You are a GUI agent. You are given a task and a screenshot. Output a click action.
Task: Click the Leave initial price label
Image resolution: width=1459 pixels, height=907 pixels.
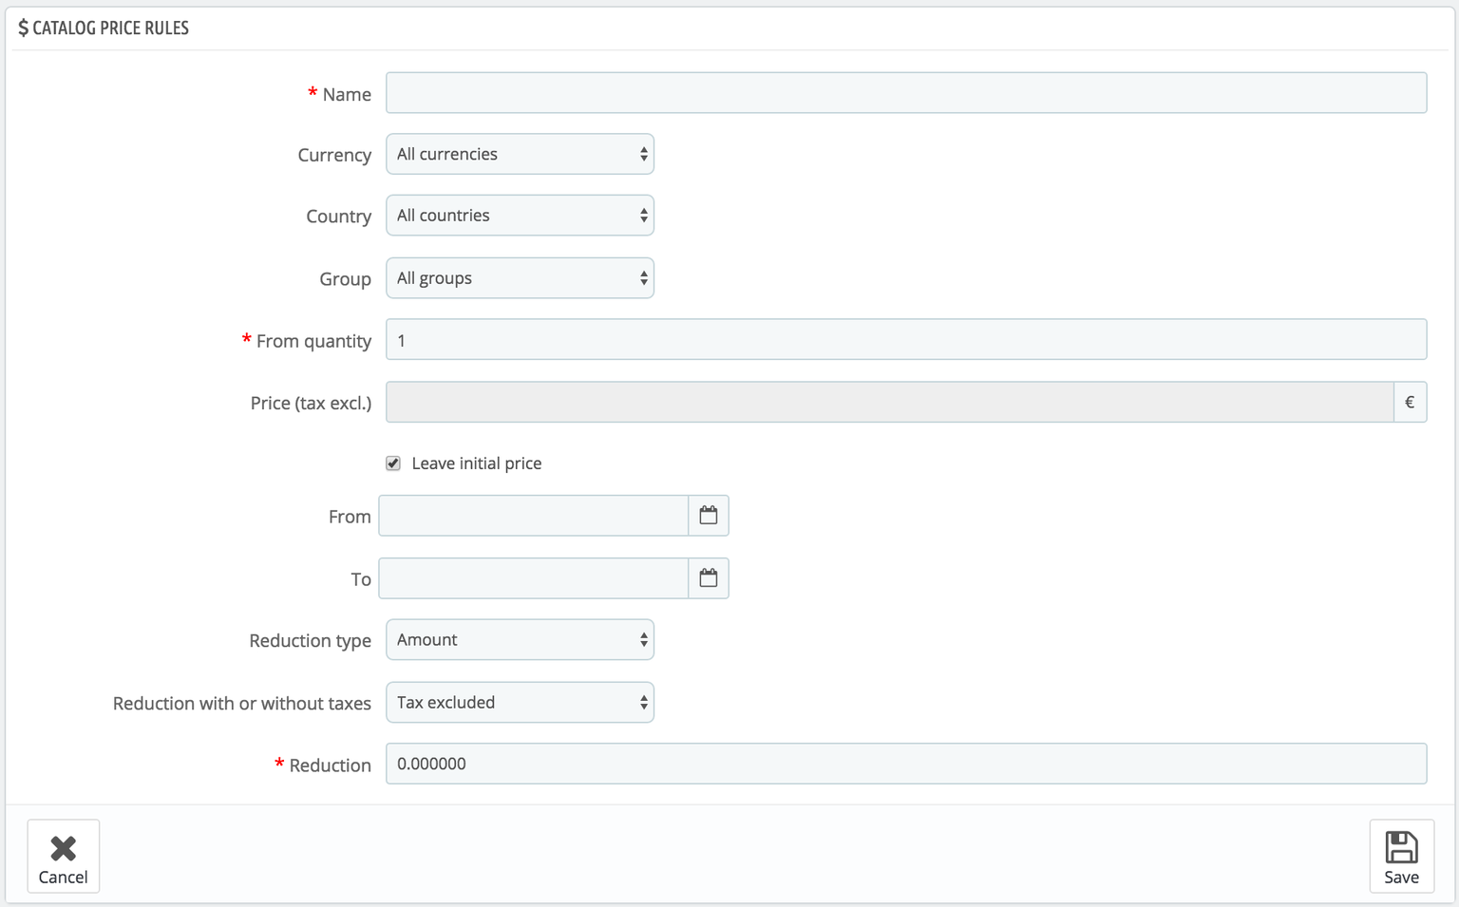[x=476, y=463]
